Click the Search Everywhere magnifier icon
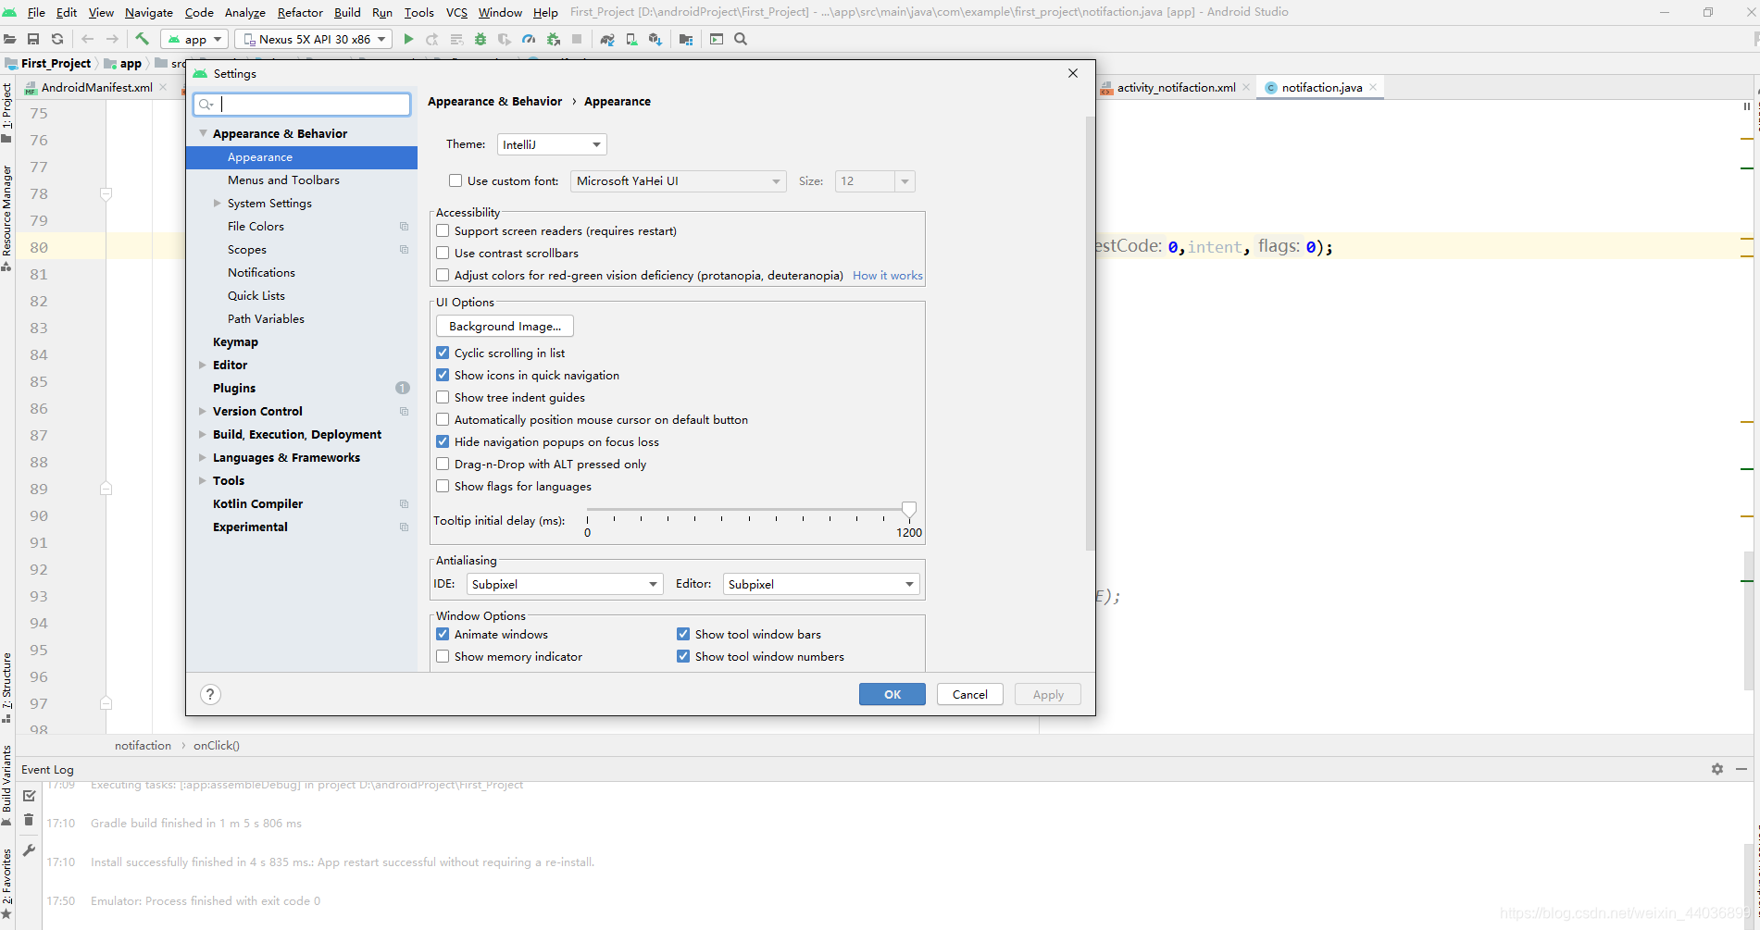Image resolution: width=1760 pixels, height=930 pixels. 741,39
